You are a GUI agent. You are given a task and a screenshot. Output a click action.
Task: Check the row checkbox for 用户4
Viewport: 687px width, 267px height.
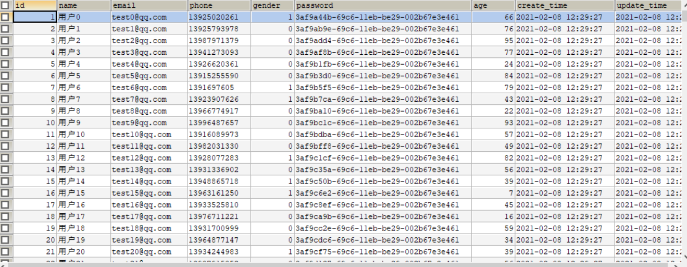point(5,64)
